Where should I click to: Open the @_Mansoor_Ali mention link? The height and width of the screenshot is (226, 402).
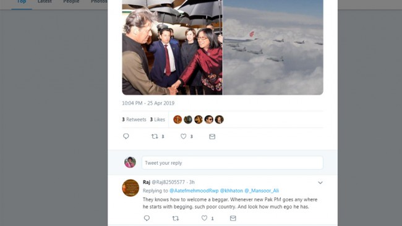pos(262,191)
